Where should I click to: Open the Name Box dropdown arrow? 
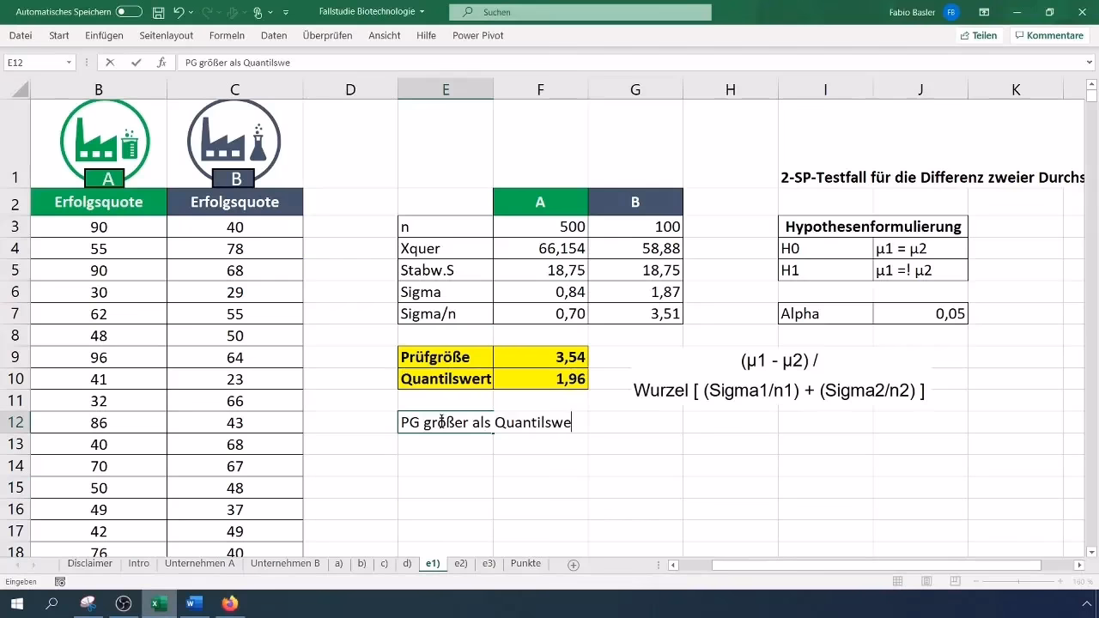[x=69, y=62]
